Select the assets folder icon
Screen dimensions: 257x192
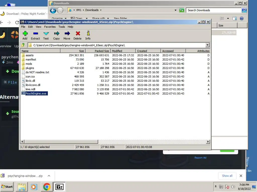pyautogui.click(x=23, y=55)
